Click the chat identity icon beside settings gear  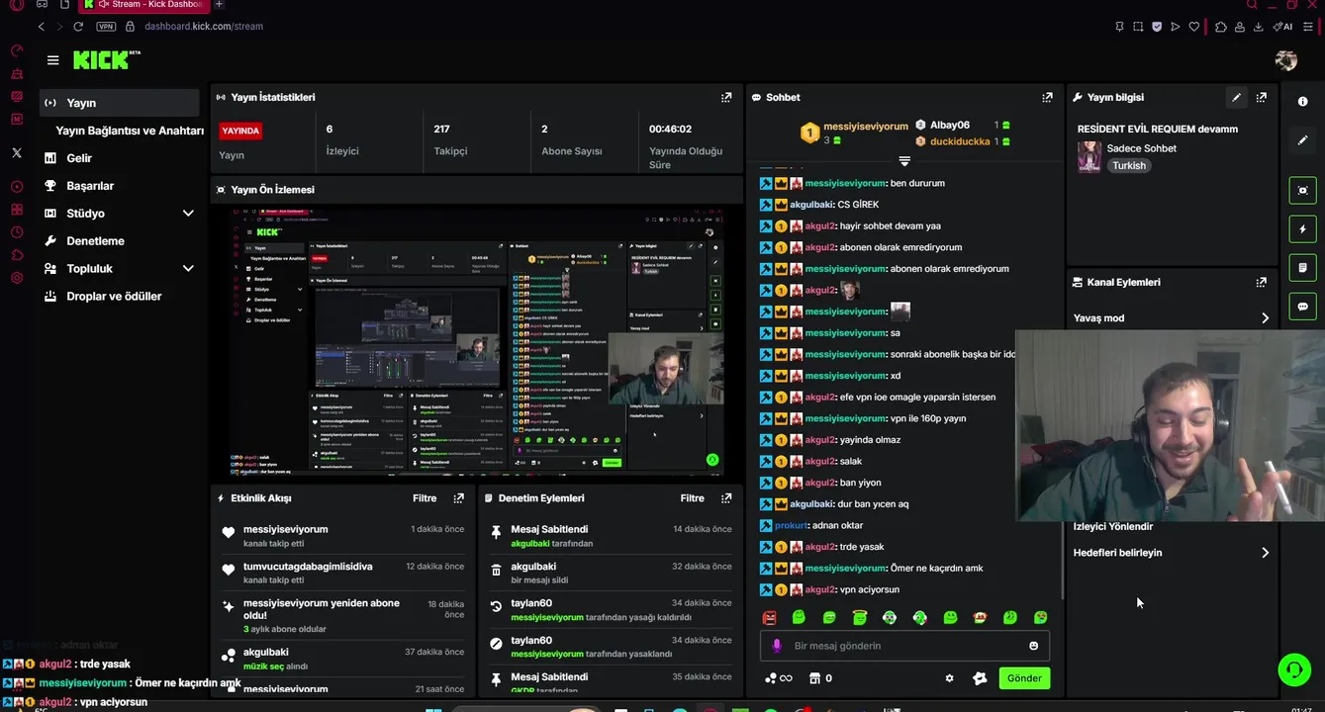(980, 678)
